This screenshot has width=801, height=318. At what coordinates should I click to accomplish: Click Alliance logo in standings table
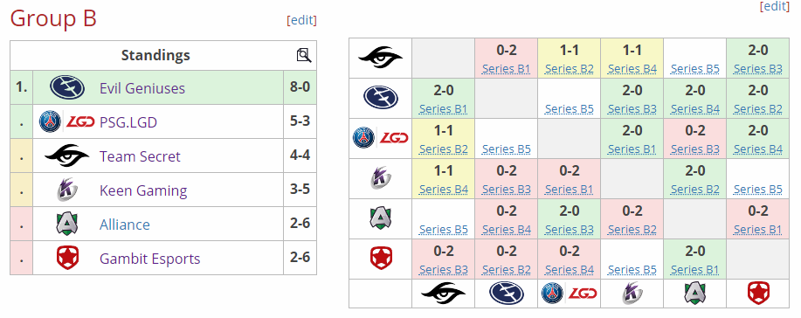(x=67, y=224)
